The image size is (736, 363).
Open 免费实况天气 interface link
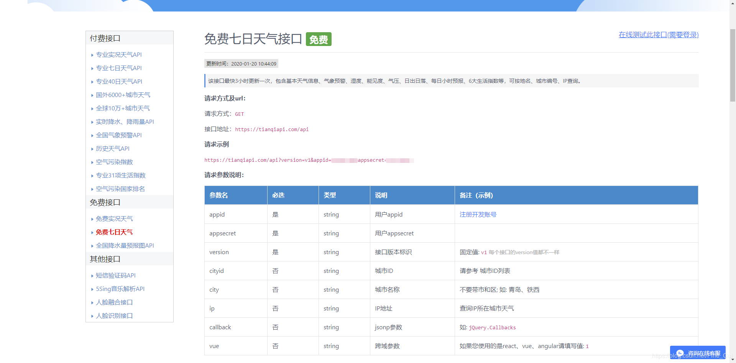point(114,219)
